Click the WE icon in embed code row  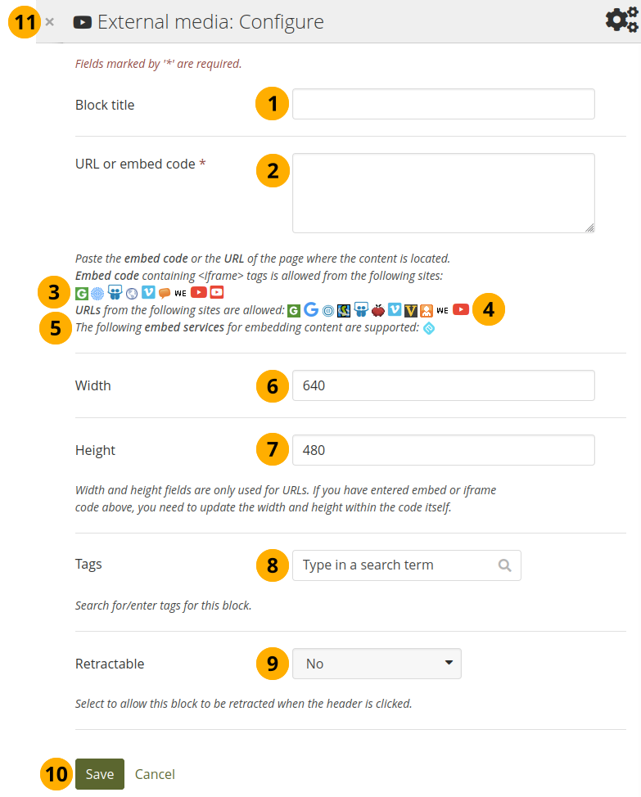(x=181, y=293)
